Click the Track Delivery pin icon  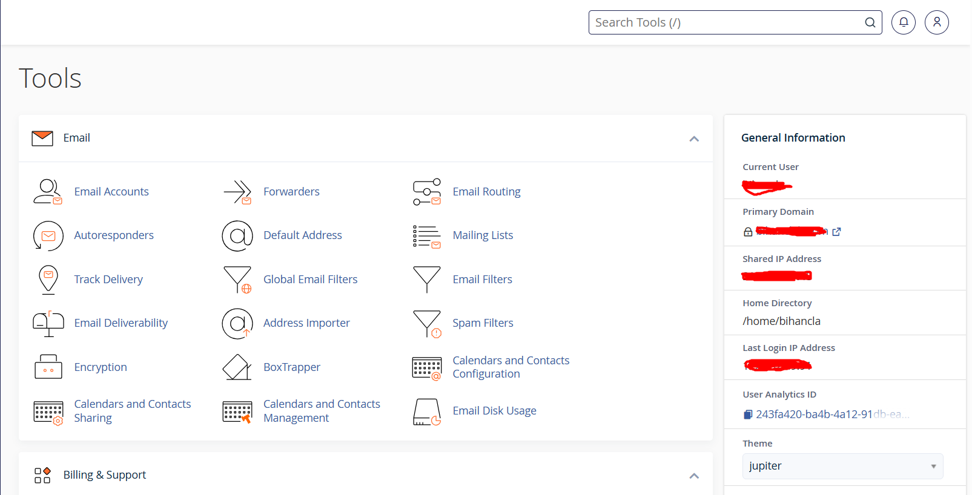48,280
